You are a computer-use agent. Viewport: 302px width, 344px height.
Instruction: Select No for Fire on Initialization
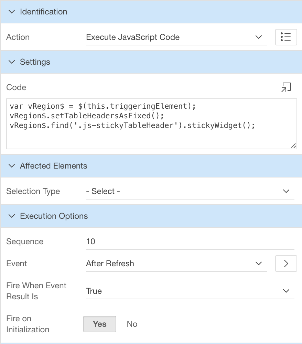(132, 324)
